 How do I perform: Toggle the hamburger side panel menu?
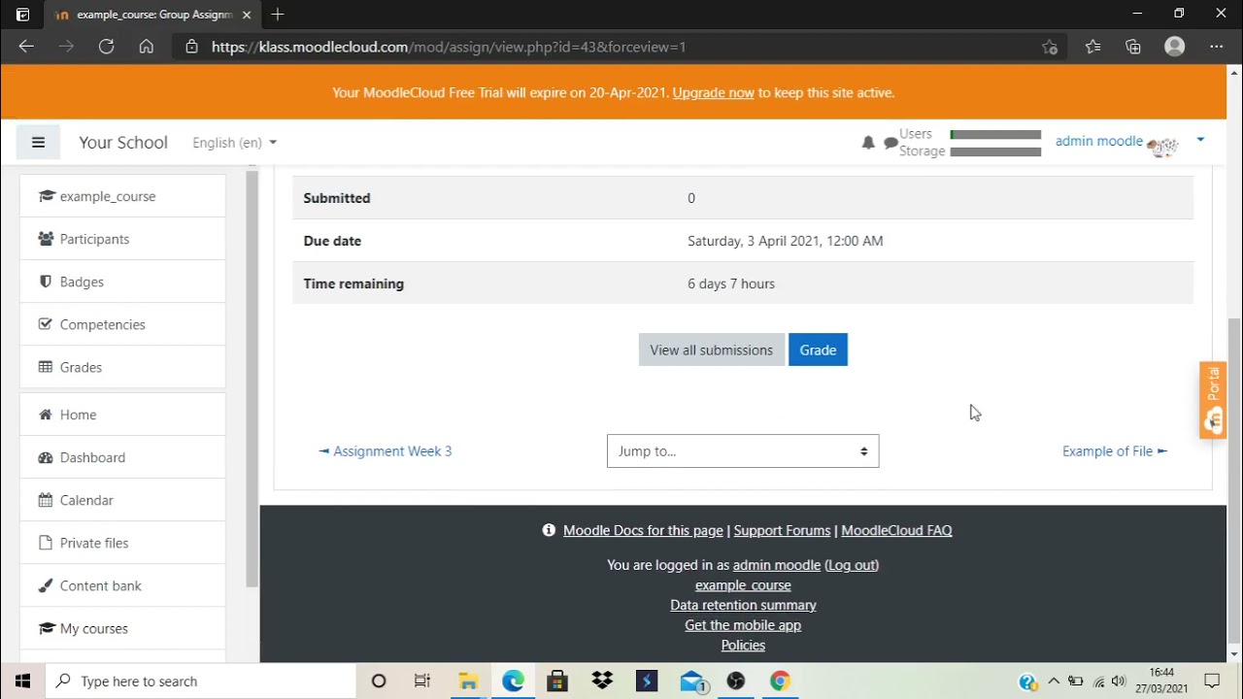point(38,143)
